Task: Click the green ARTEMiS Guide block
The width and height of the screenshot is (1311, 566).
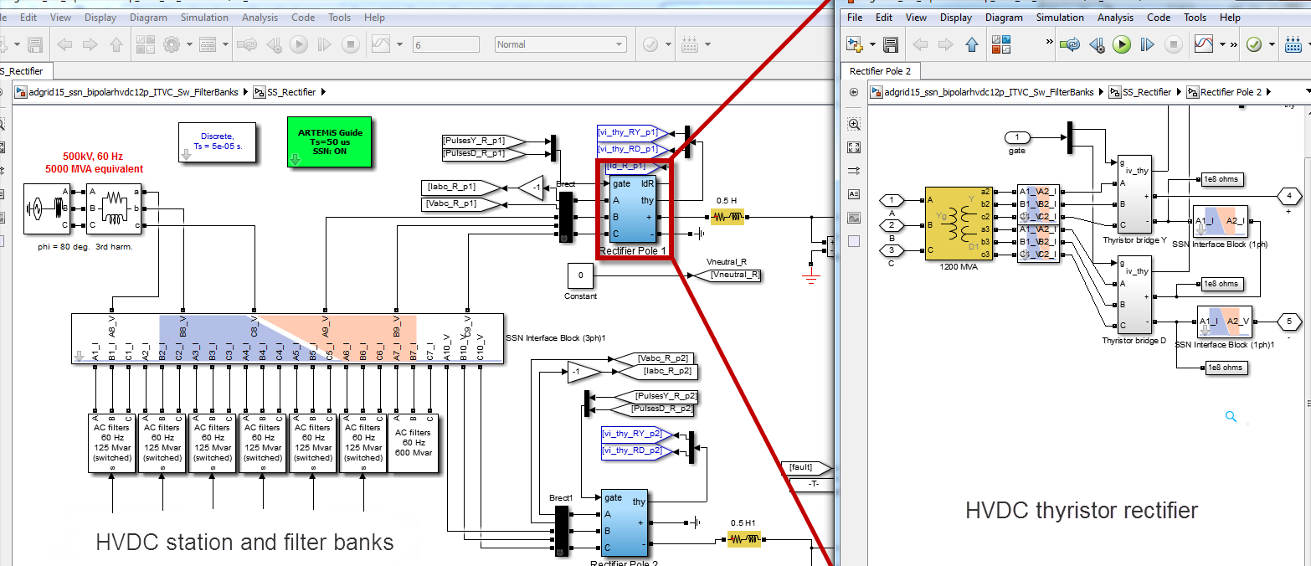Action: 330,141
